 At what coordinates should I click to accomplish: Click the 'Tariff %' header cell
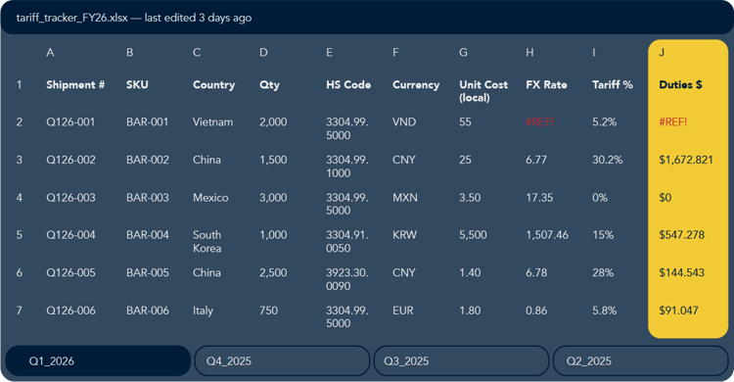pyautogui.click(x=613, y=85)
